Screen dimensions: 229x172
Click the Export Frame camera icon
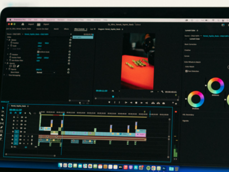point(164,103)
